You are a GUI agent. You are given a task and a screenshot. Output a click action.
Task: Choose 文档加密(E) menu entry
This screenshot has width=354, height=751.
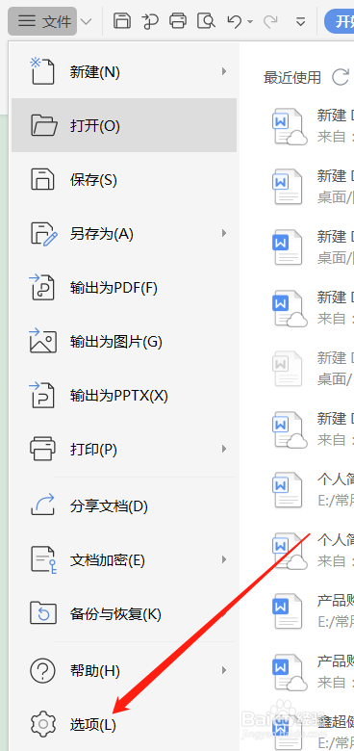coord(124,560)
